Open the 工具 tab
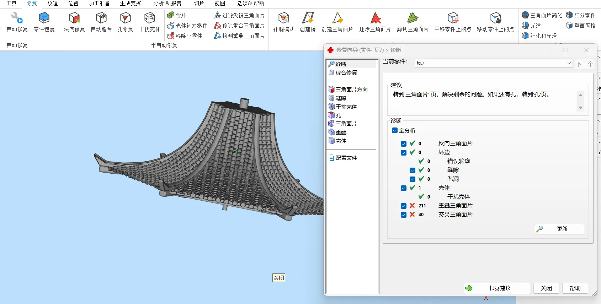Screen dimensions: 601x304 [11, 4]
